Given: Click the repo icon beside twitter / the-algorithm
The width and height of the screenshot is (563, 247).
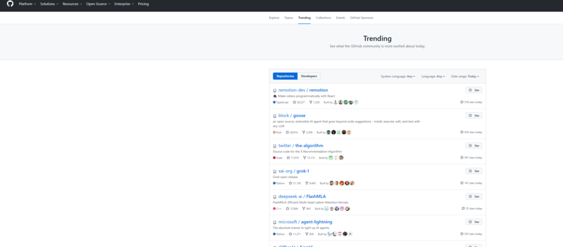Looking at the screenshot, I should [275, 146].
